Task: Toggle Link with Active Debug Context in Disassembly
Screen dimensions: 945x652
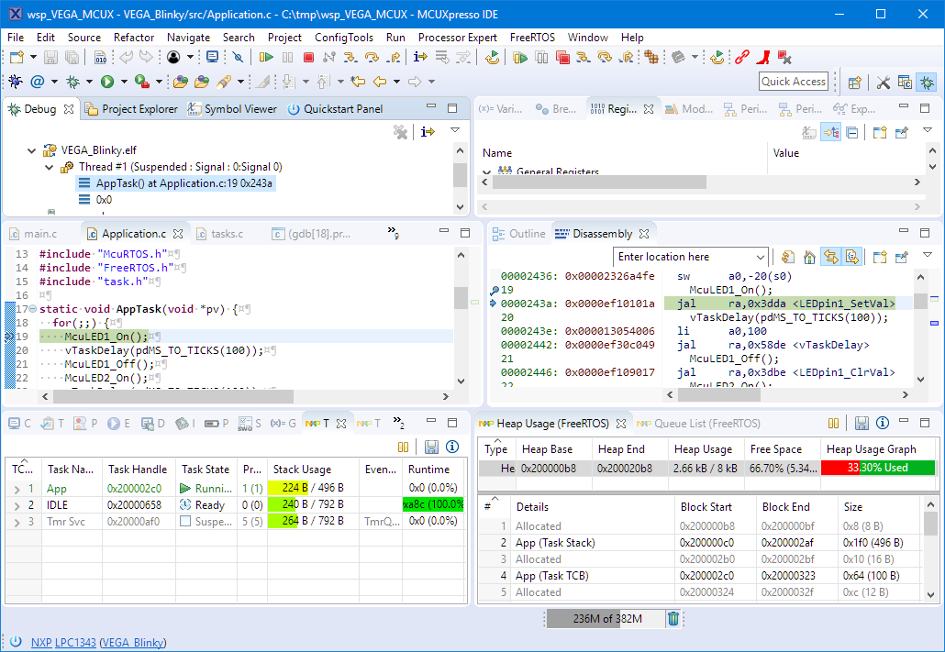Action: tap(830, 257)
